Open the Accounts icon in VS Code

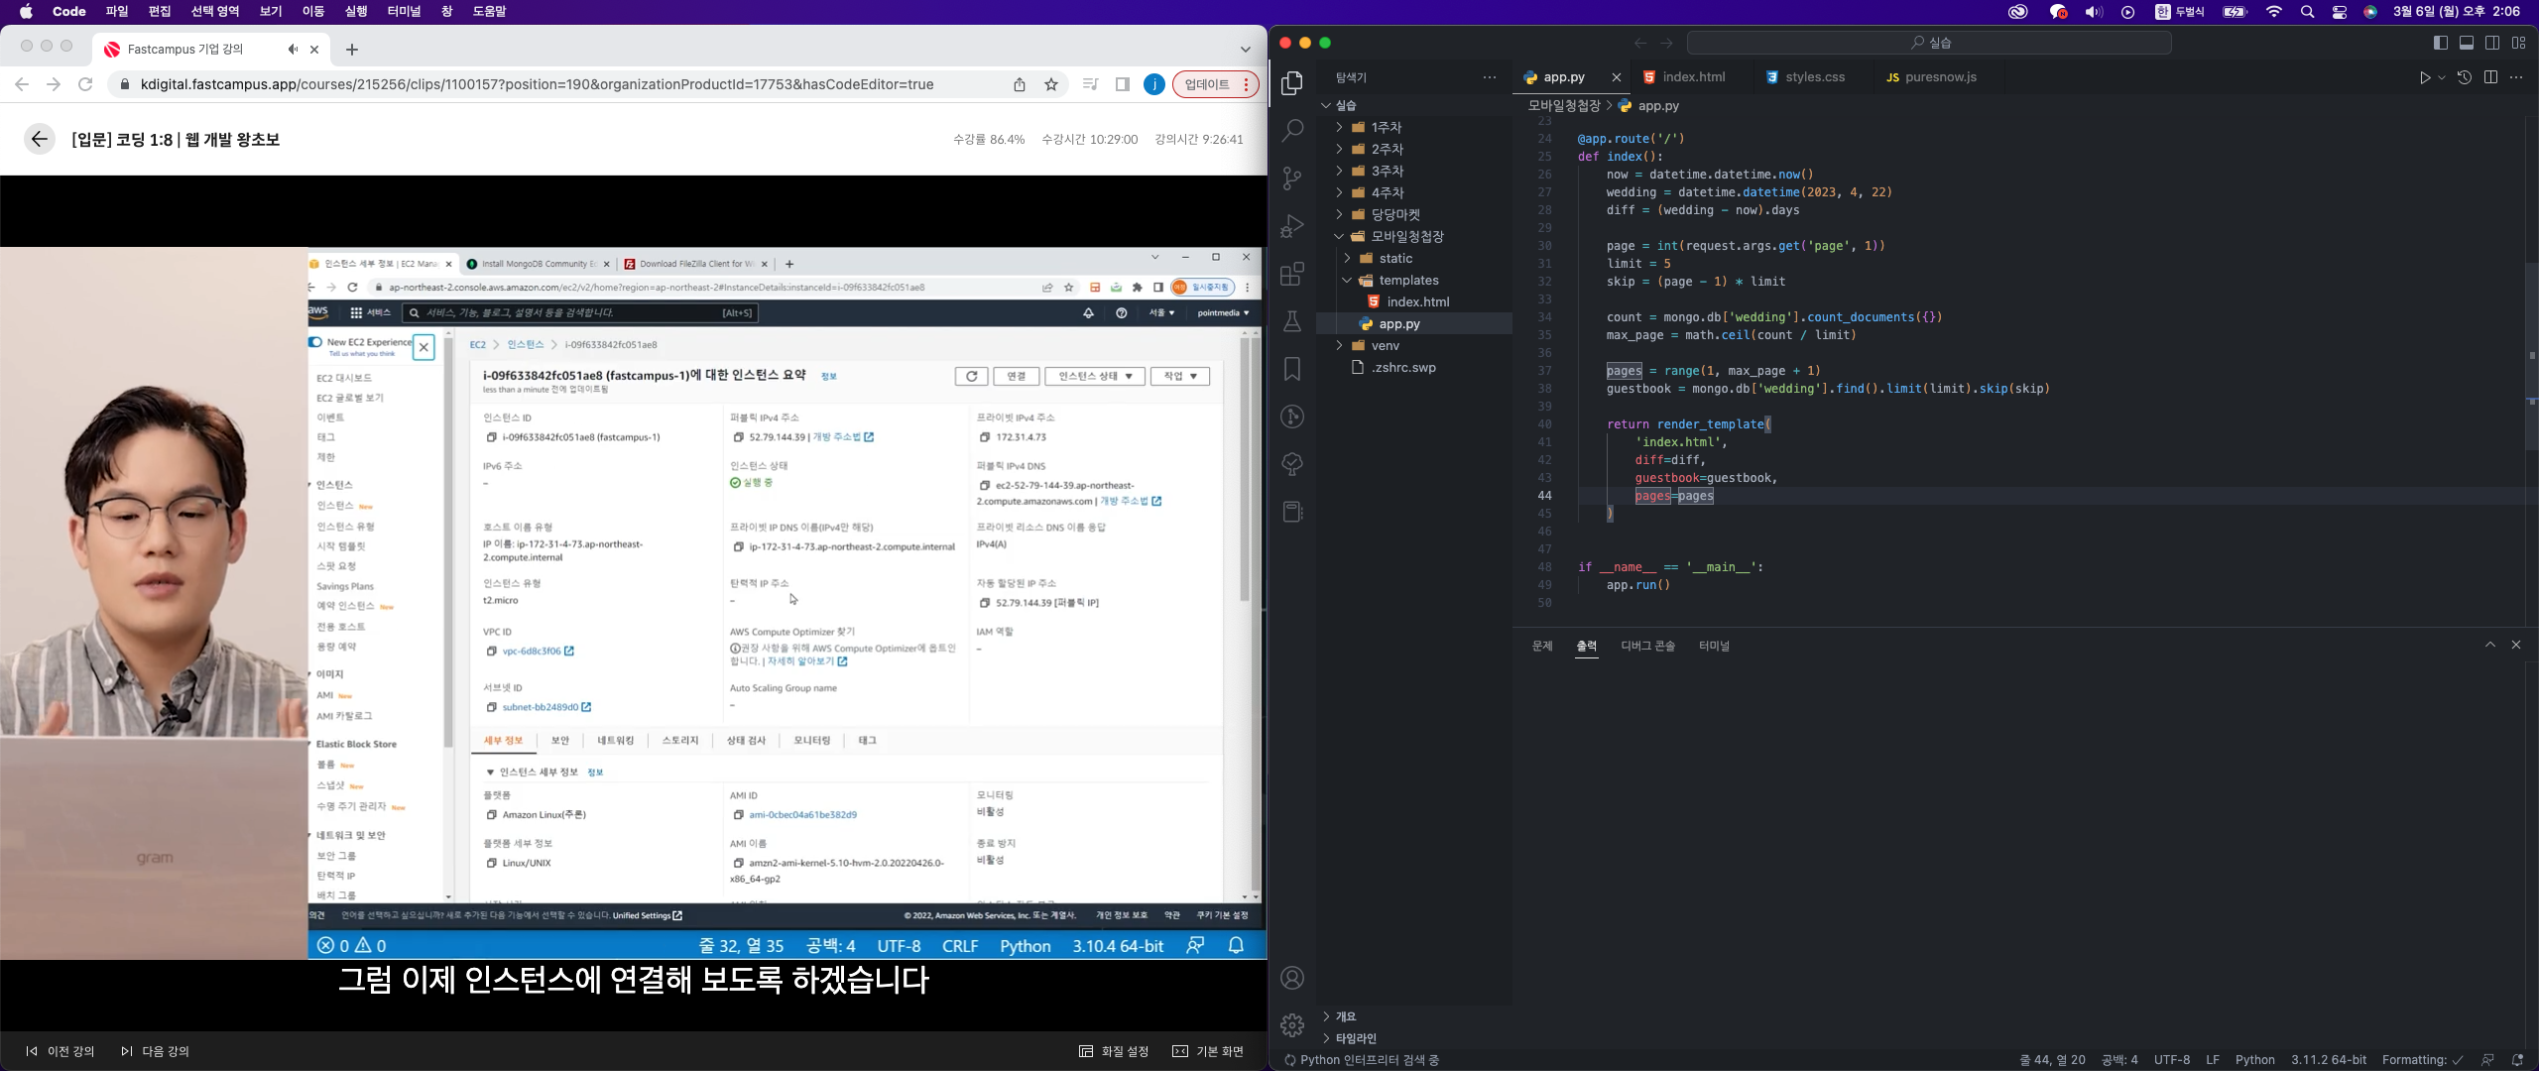pyautogui.click(x=1291, y=978)
